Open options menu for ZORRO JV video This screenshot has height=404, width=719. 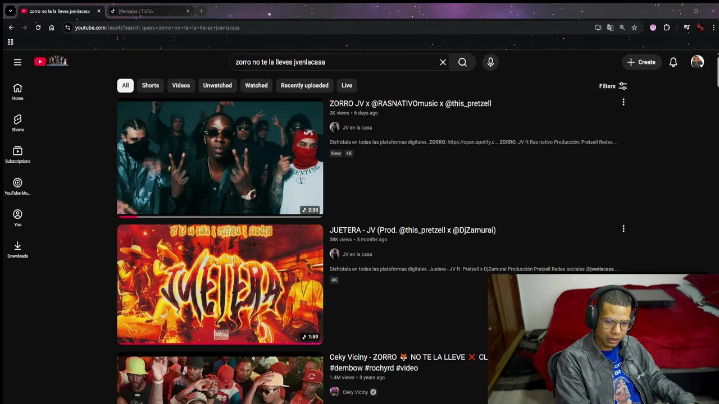coord(623,102)
